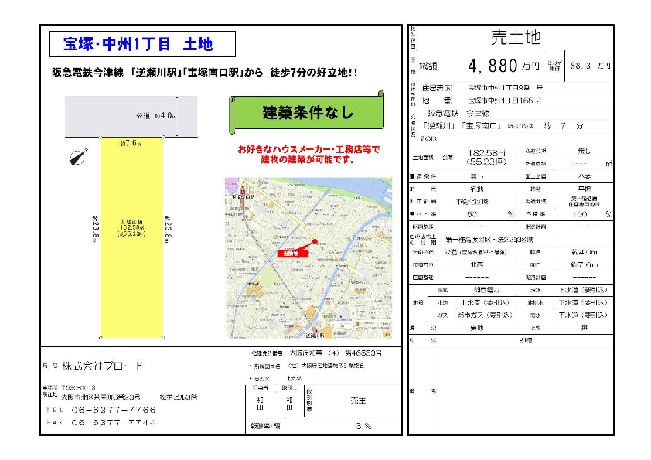Viewport: 651px width, 460px height.
Task: Click the FAX number line
Action: coord(101,423)
